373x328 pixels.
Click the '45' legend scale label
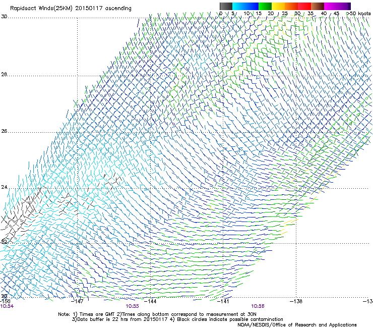[x=336, y=14]
